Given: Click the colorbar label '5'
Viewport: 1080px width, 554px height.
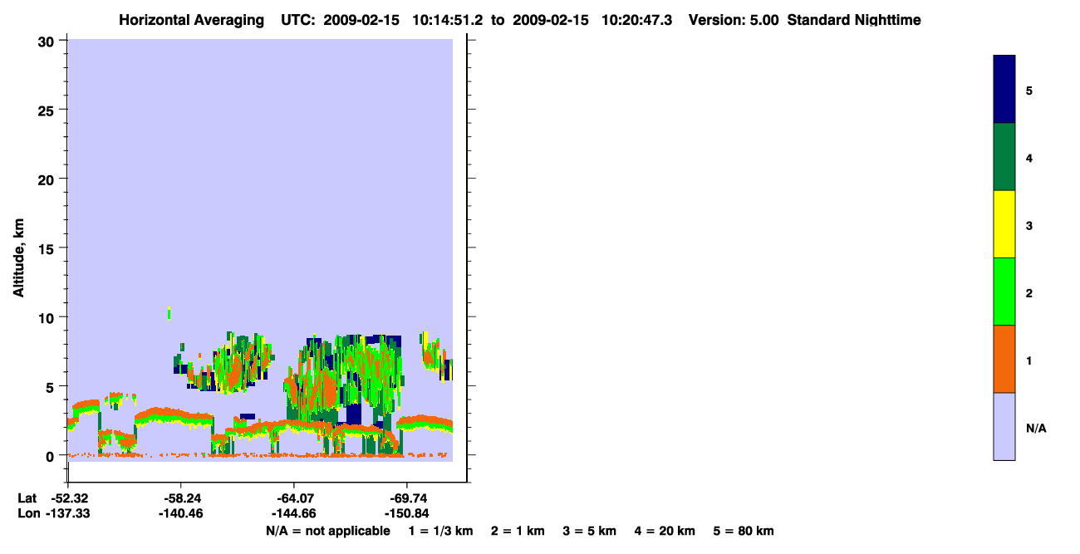Looking at the screenshot, I should coord(1029,91).
